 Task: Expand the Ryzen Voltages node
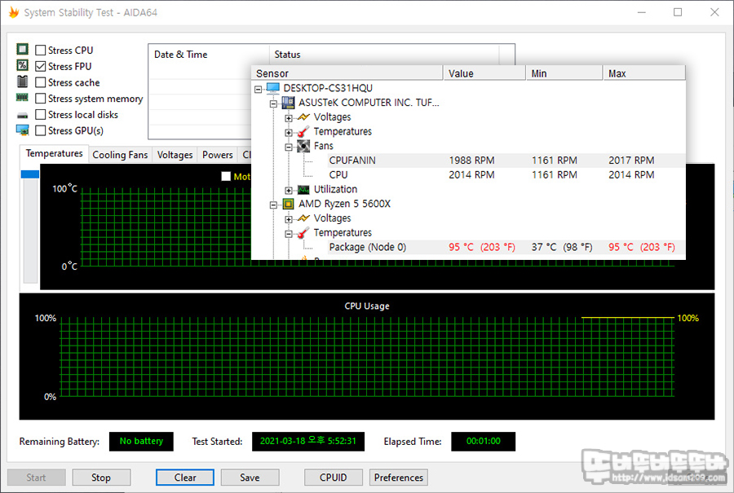pyautogui.click(x=289, y=219)
